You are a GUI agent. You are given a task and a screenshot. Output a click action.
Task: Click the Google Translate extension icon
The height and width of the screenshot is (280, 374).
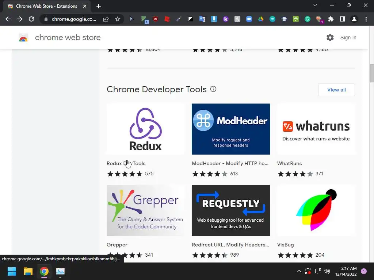click(x=202, y=19)
